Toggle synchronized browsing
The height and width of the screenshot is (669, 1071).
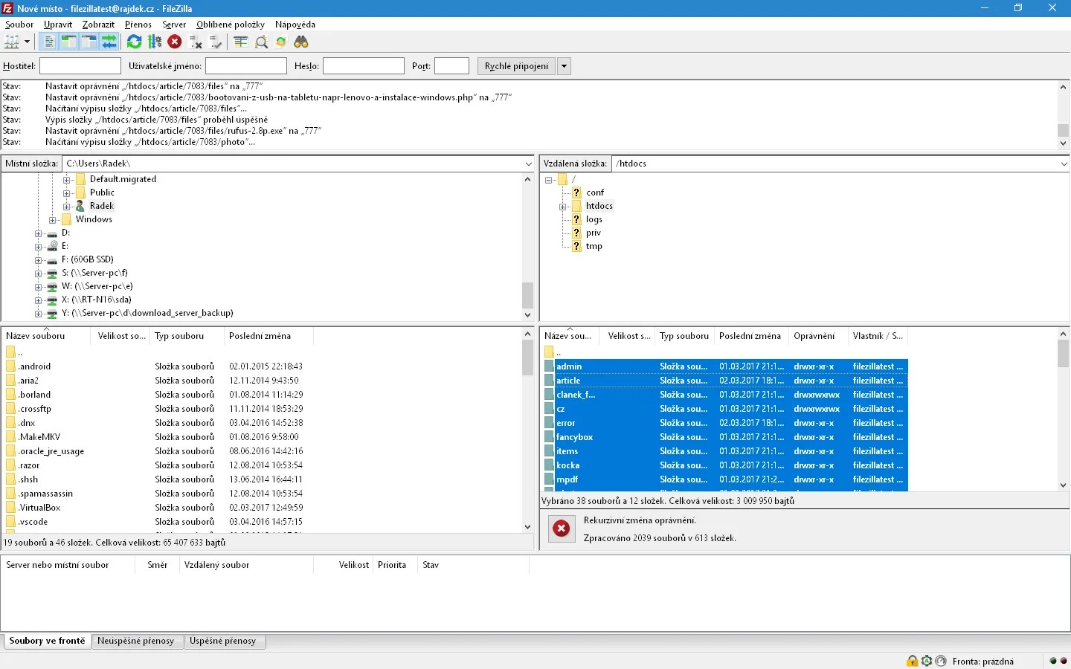pyautogui.click(x=281, y=42)
